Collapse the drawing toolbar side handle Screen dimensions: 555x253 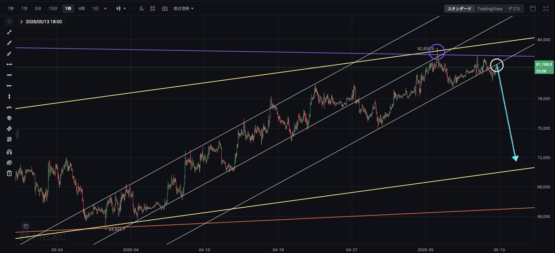click(x=17, y=134)
